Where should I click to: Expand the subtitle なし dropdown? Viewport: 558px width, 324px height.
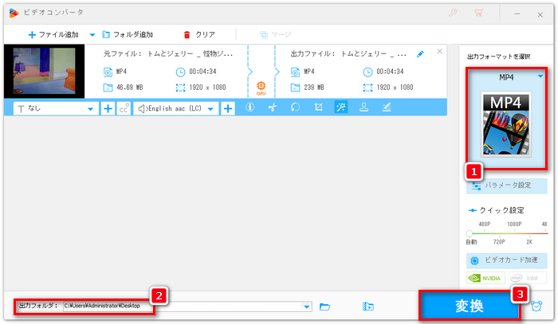coord(90,108)
